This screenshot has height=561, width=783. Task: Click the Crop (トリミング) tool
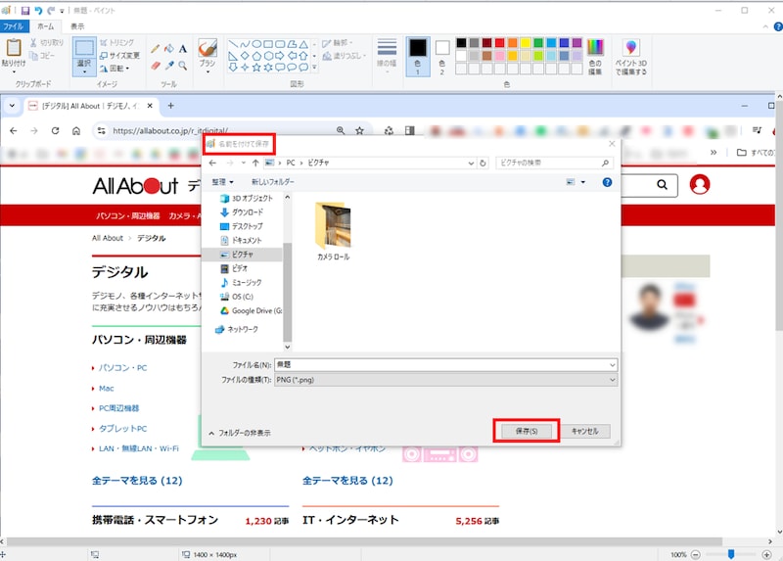[116, 42]
